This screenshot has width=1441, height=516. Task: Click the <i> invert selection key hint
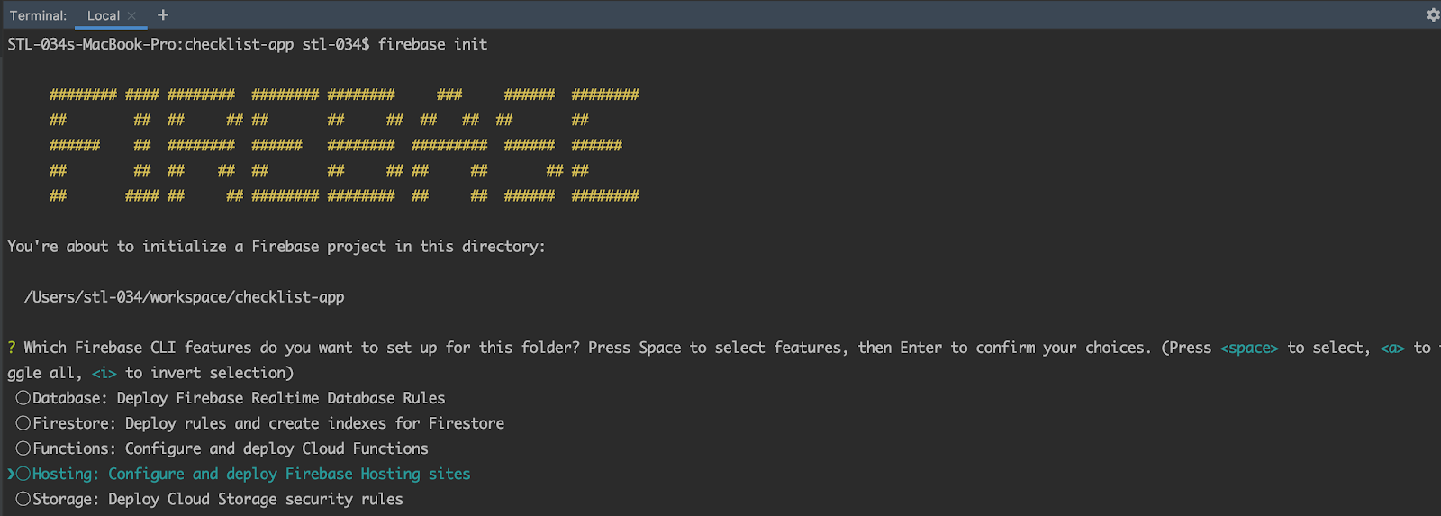click(104, 373)
